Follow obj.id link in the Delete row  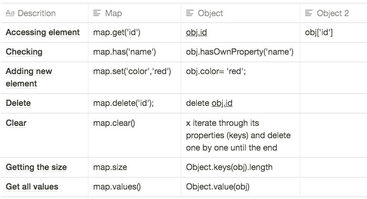[x=222, y=103]
